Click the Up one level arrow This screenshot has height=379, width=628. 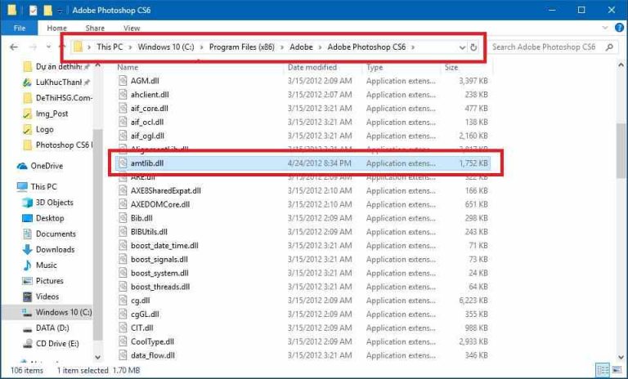[61, 47]
